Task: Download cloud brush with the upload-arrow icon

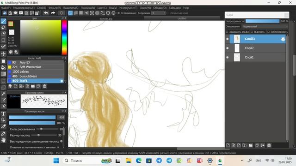Action: click(x=10, y=86)
